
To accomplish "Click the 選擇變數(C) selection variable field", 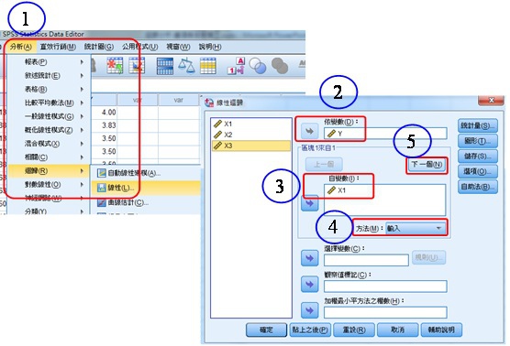I will (366, 260).
